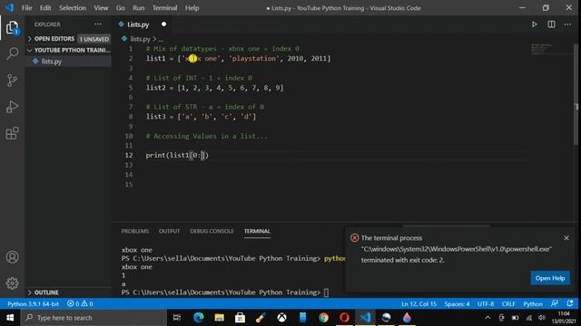Switch to the Output panel tab
The width and height of the screenshot is (581, 326).
pyautogui.click(x=170, y=231)
